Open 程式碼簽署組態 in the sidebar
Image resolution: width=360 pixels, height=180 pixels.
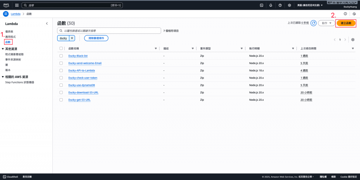click(14, 54)
